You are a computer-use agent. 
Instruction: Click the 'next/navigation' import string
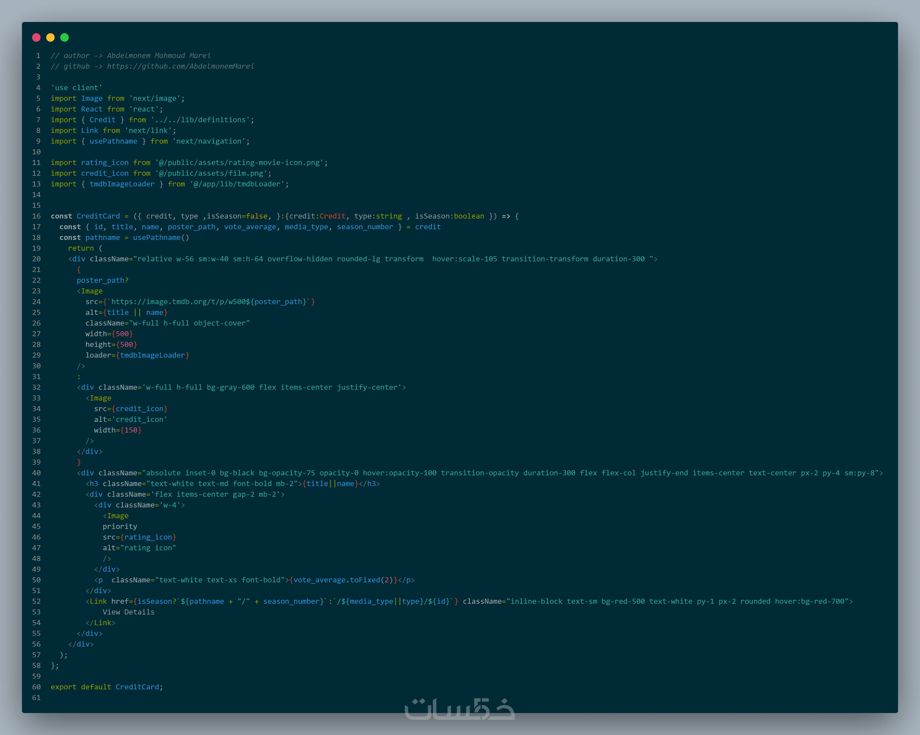209,141
